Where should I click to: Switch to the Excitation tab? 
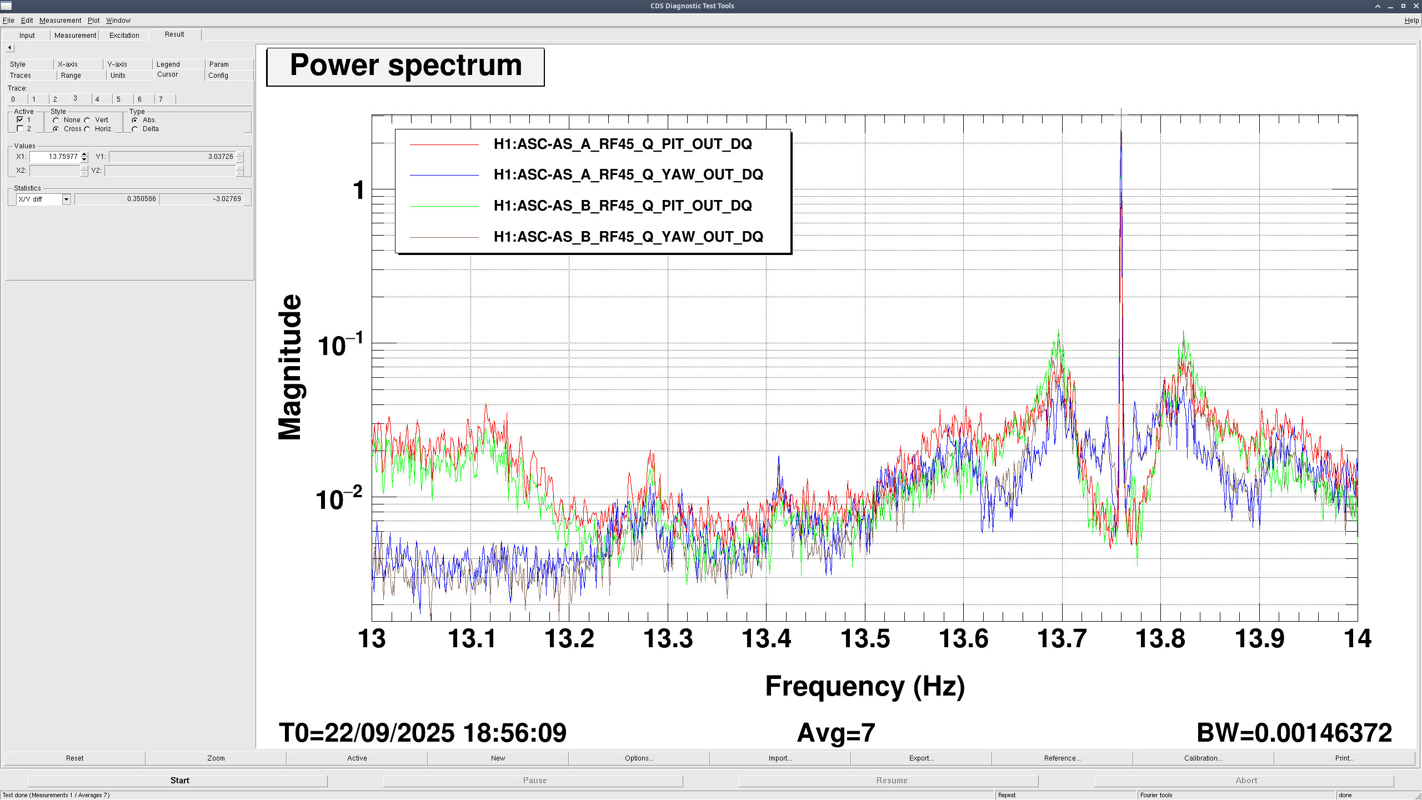124,36
